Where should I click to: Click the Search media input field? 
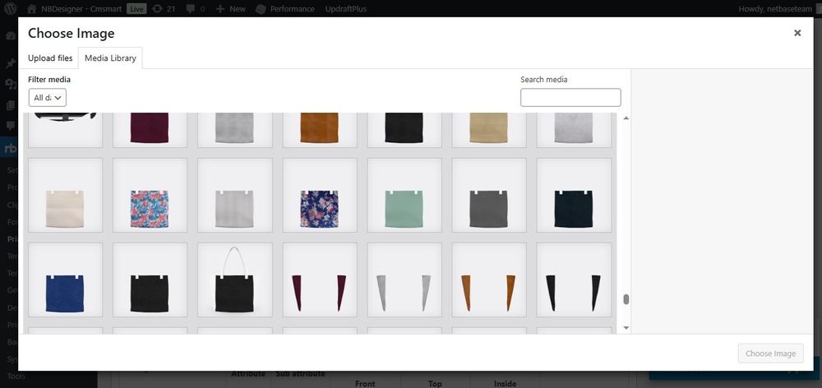tap(570, 97)
